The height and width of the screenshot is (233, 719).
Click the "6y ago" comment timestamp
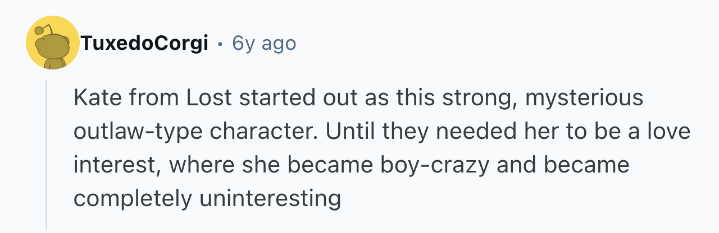point(263,43)
